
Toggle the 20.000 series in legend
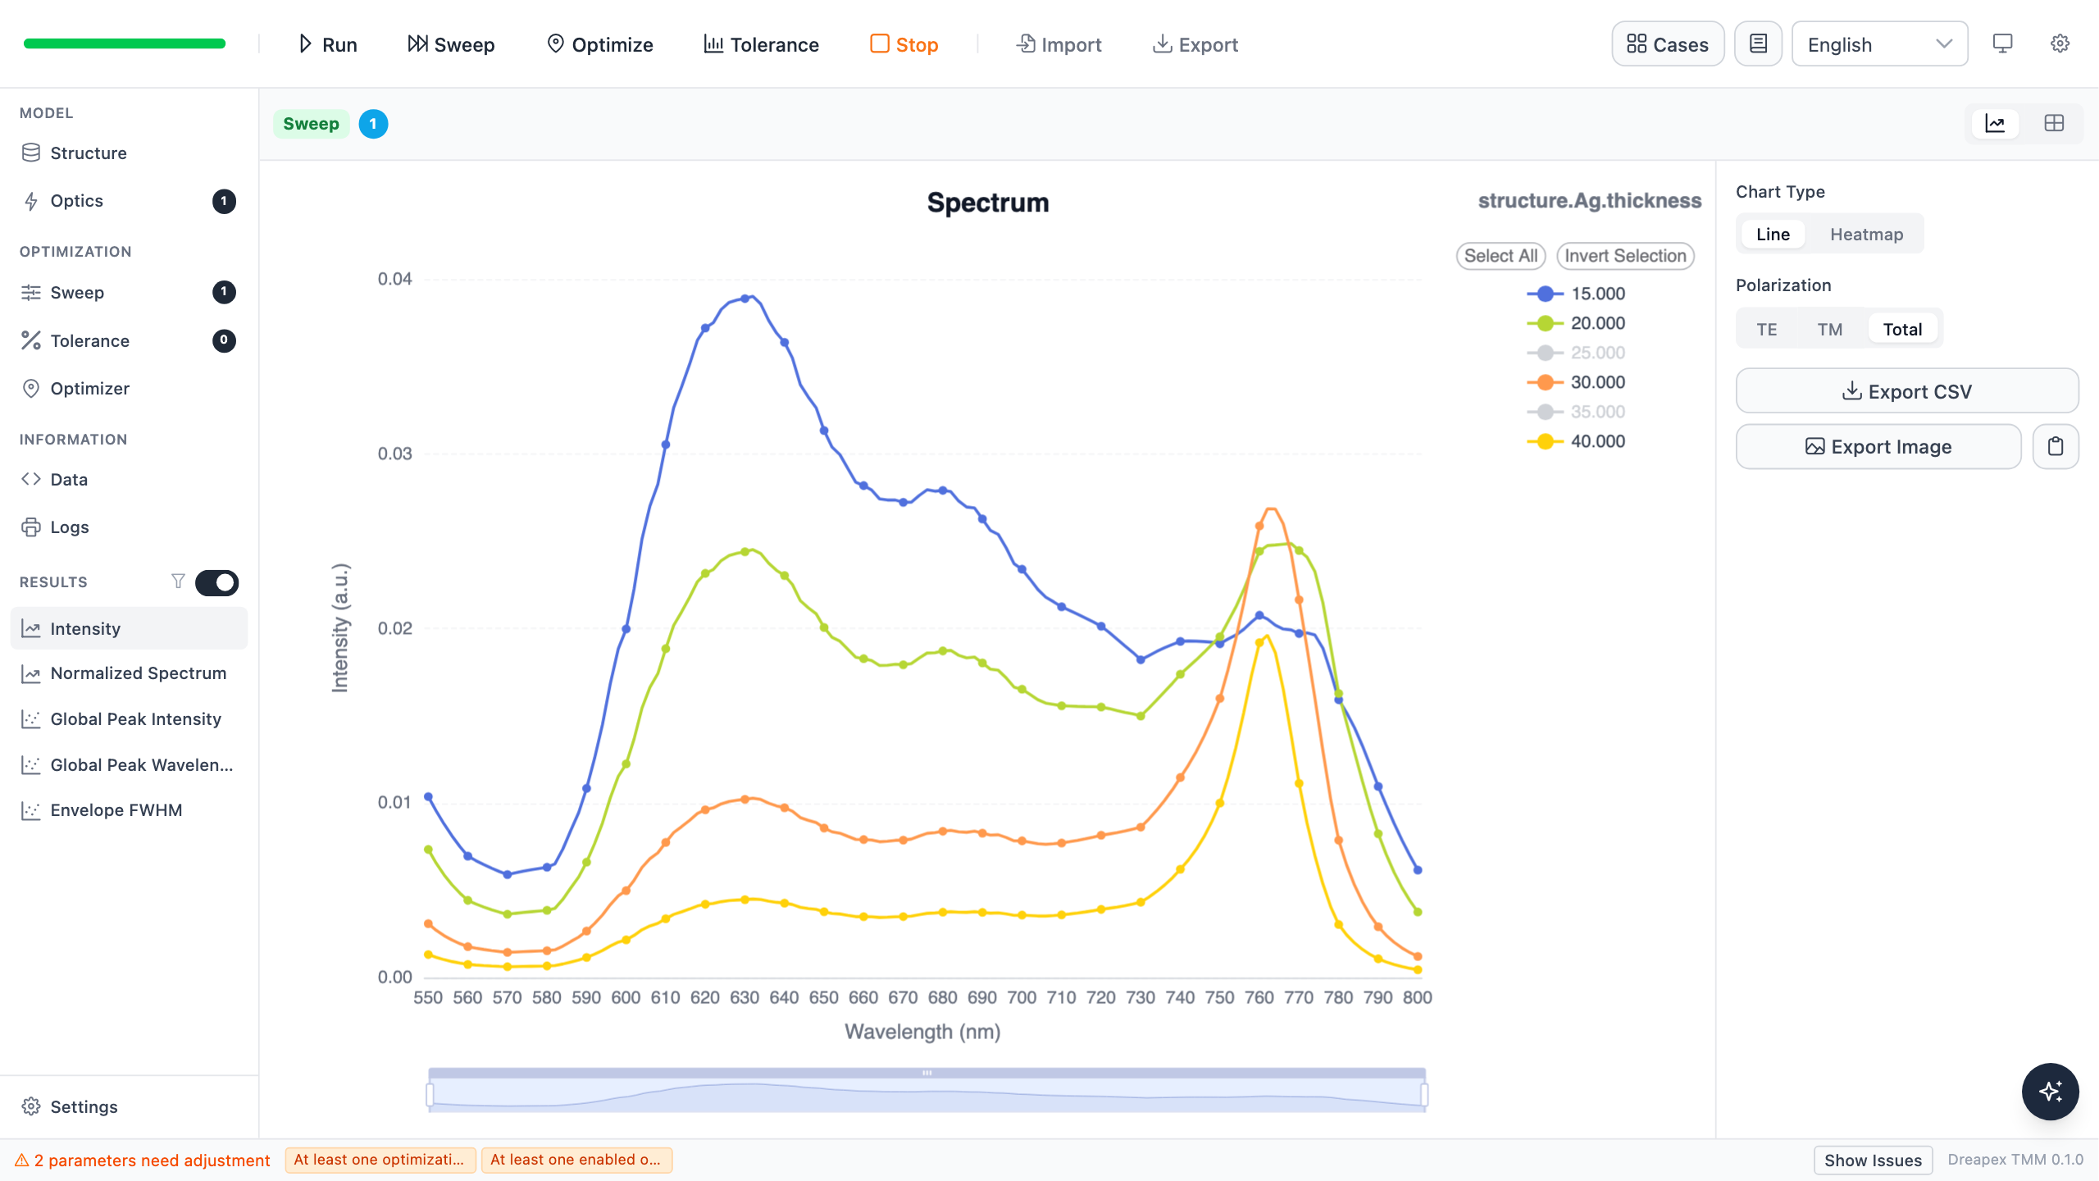(x=1576, y=323)
